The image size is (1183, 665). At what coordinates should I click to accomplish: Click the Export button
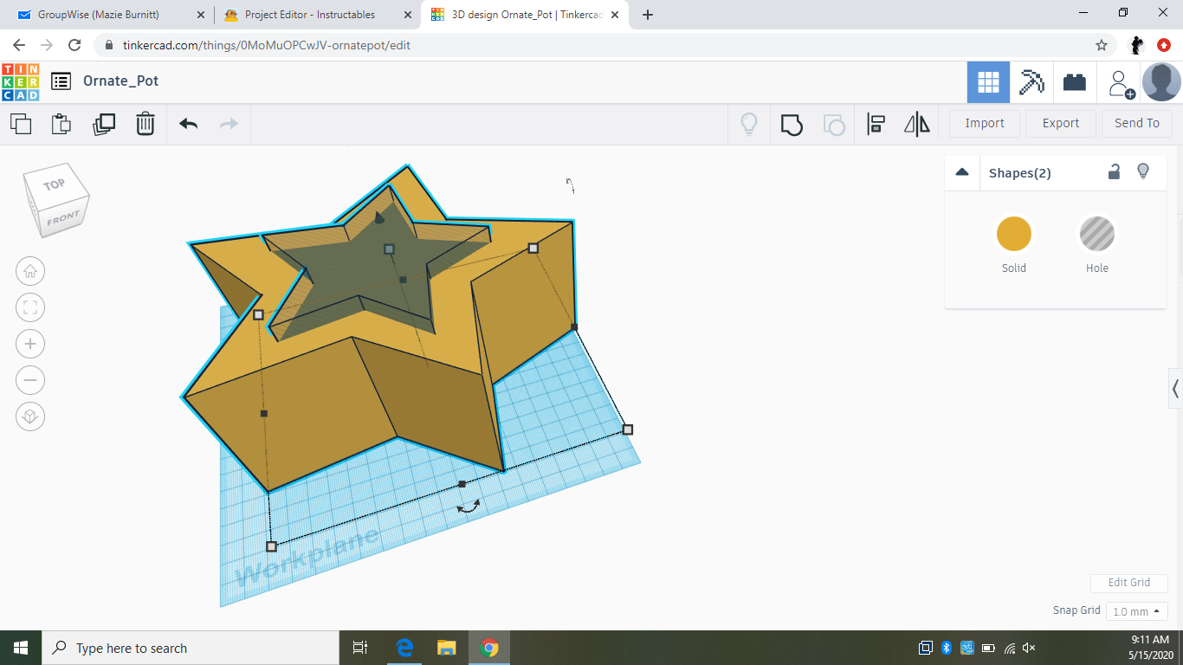pos(1060,123)
